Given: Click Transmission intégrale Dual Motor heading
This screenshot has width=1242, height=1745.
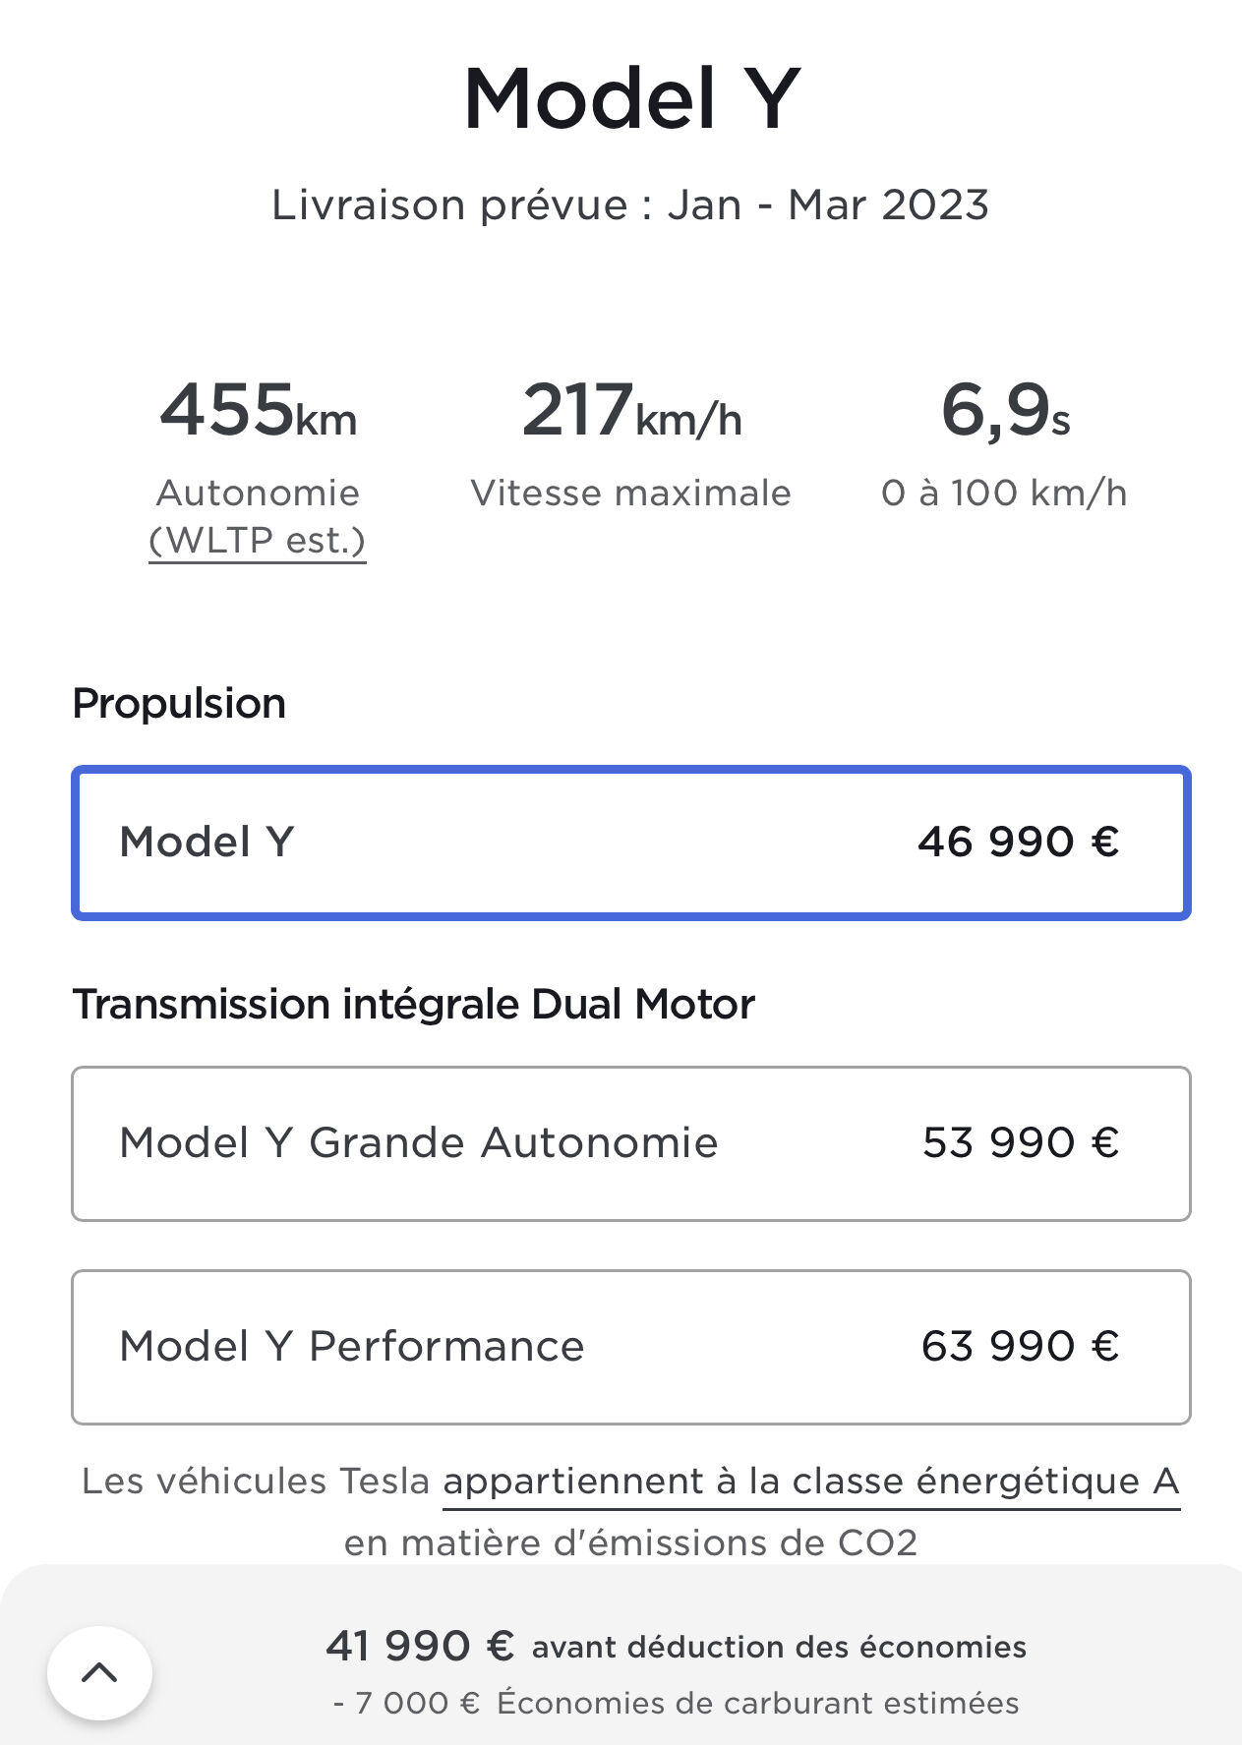Looking at the screenshot, I should [414, 1005].
